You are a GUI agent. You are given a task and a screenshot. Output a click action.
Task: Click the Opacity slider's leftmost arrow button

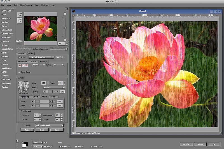click(44, 92)
